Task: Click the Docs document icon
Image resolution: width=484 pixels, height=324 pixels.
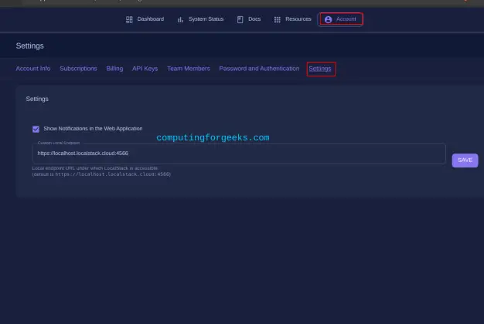Action: tap(240, 19)
